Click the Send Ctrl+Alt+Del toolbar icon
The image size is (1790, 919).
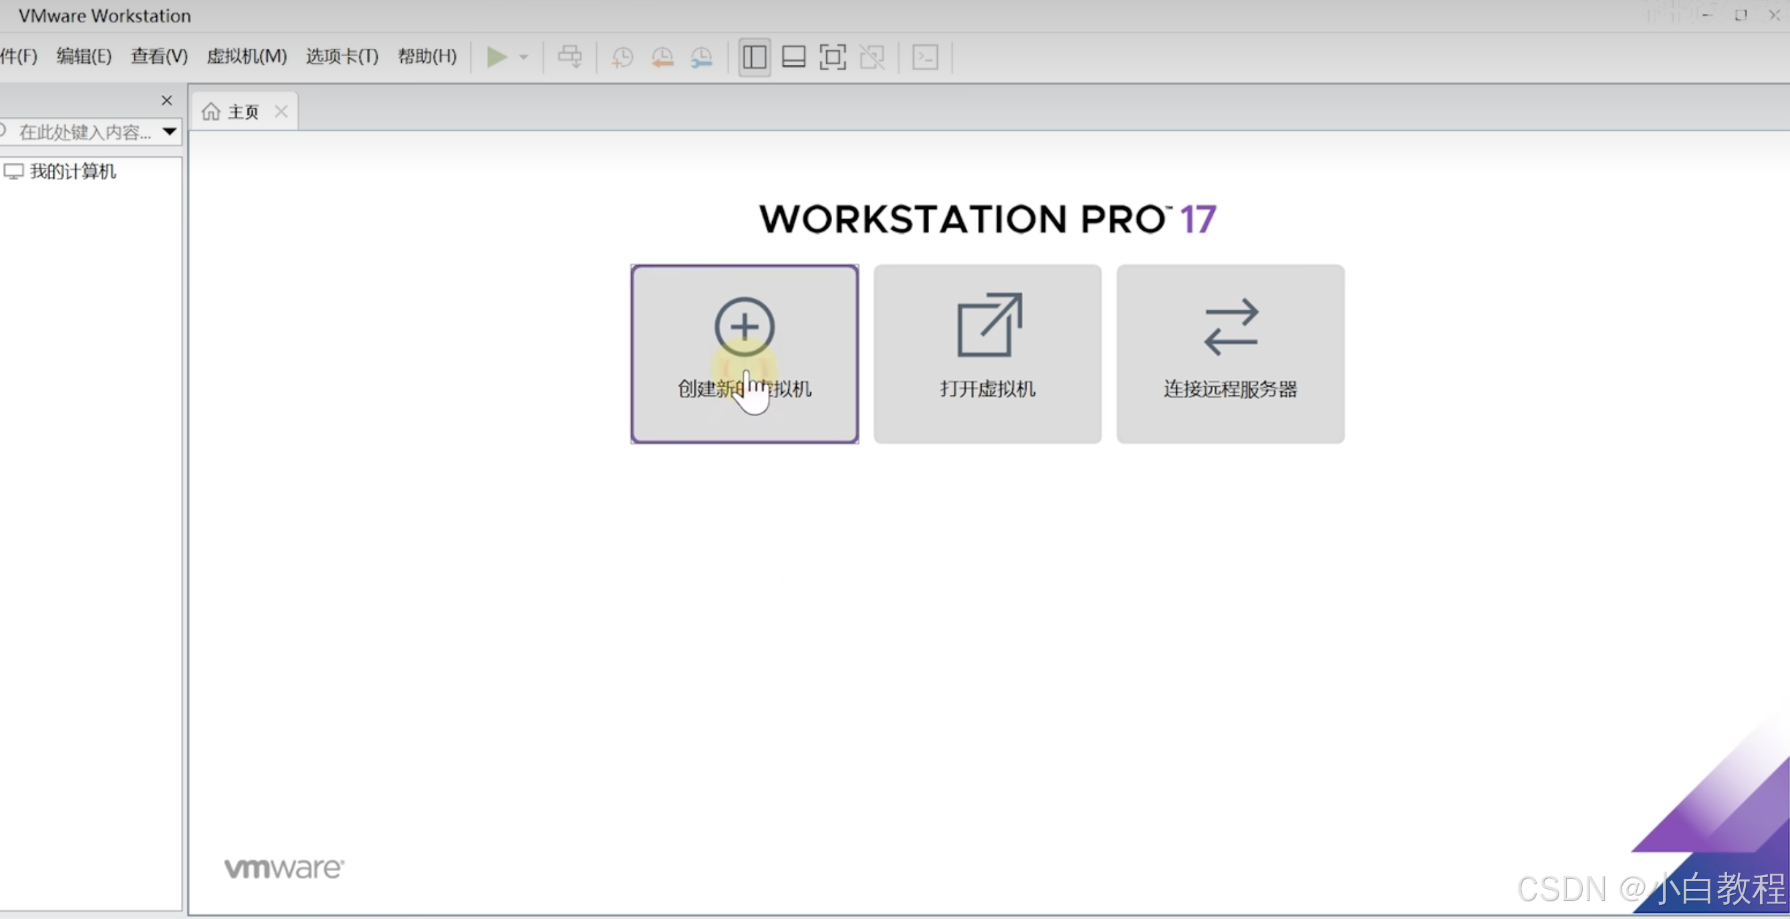click(569, 57)
